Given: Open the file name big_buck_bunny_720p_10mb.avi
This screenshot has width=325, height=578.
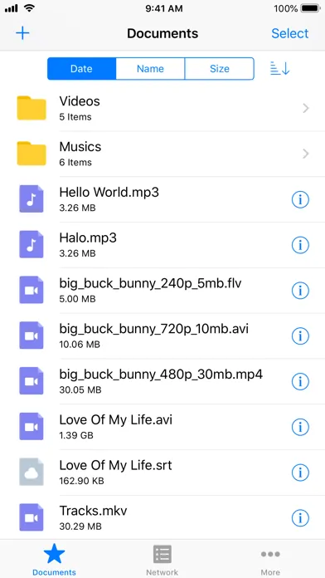Looking at the screenshot, I should pos(154,329).
